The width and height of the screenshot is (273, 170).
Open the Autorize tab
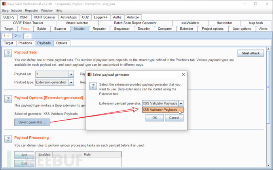(x=133, y=17)
